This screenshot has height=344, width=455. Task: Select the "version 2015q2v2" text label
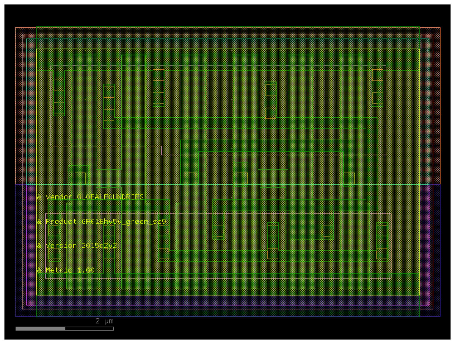coord(81,246)
